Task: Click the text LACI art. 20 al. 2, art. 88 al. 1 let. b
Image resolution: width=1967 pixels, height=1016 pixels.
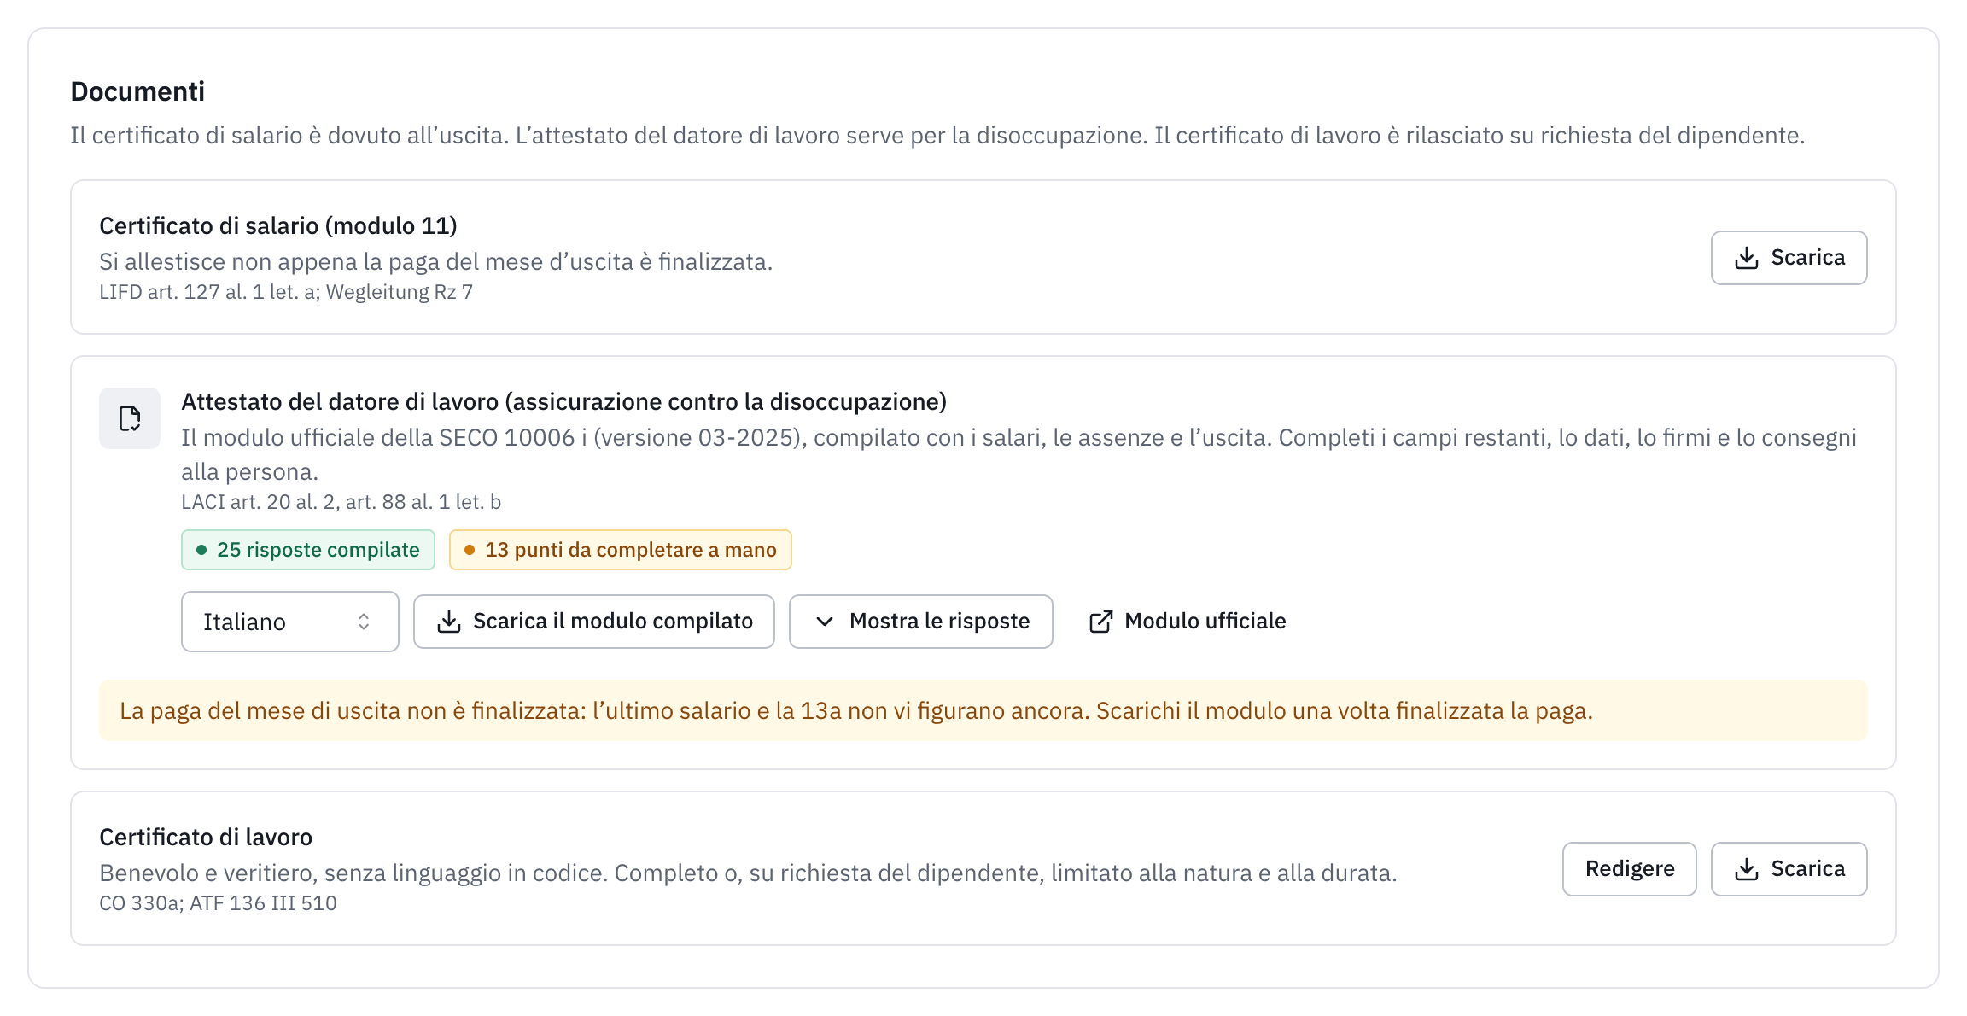Action: point(341,502)
